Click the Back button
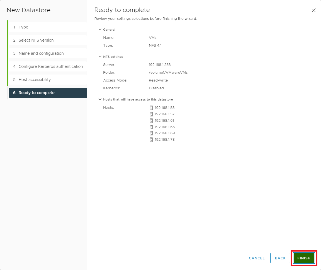This screenshot has height=270, width=321. click(x=280, y=258)
